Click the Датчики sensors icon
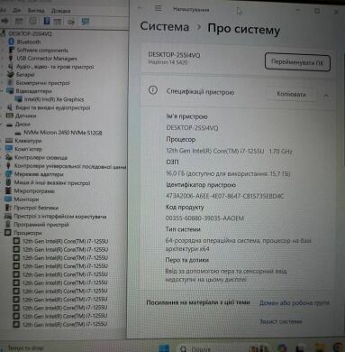This screenshot has height=352, width=345. pos(10,116)
